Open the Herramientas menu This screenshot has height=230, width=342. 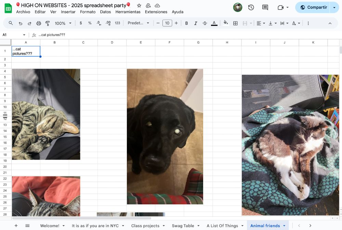tap(128, 12)
